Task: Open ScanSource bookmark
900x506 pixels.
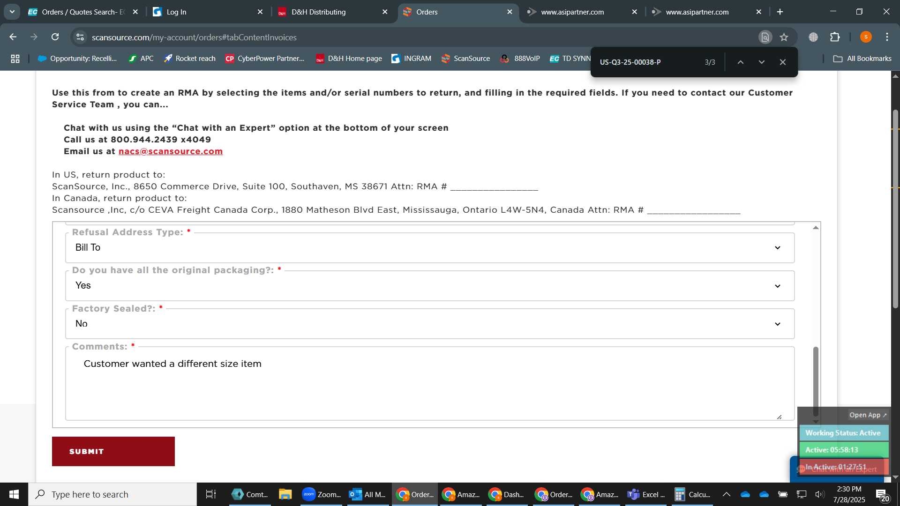Action: pyautogui.click(x=465, y=59)
